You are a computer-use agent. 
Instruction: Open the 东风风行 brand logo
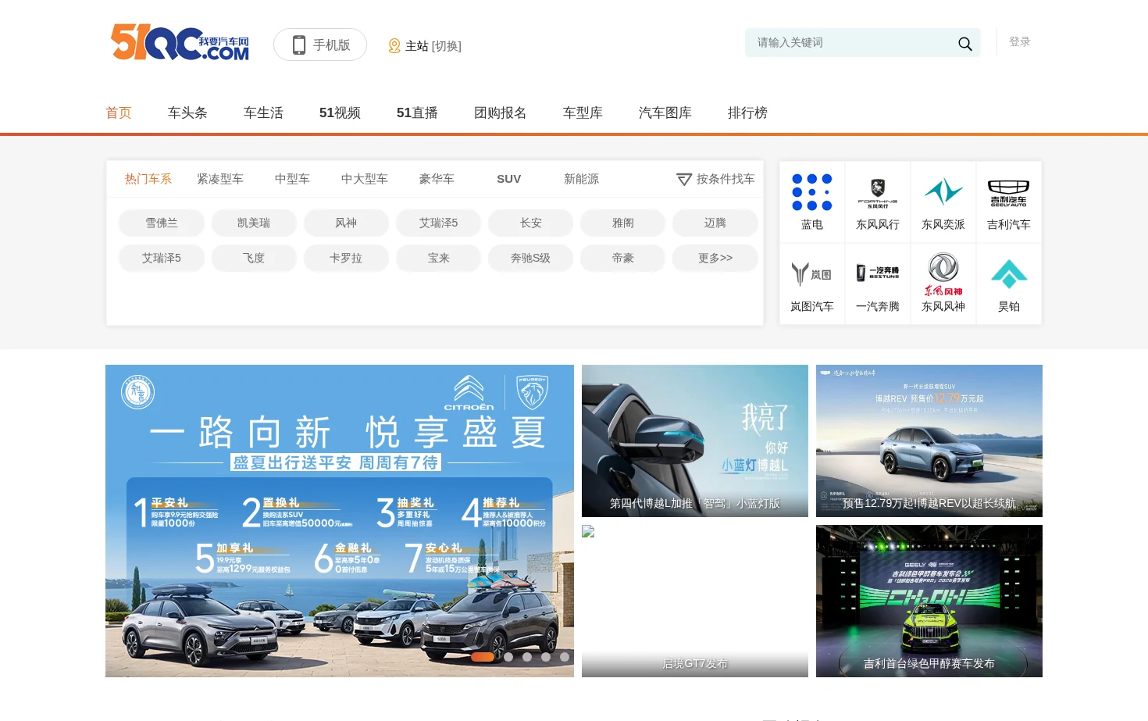point(878,192)
